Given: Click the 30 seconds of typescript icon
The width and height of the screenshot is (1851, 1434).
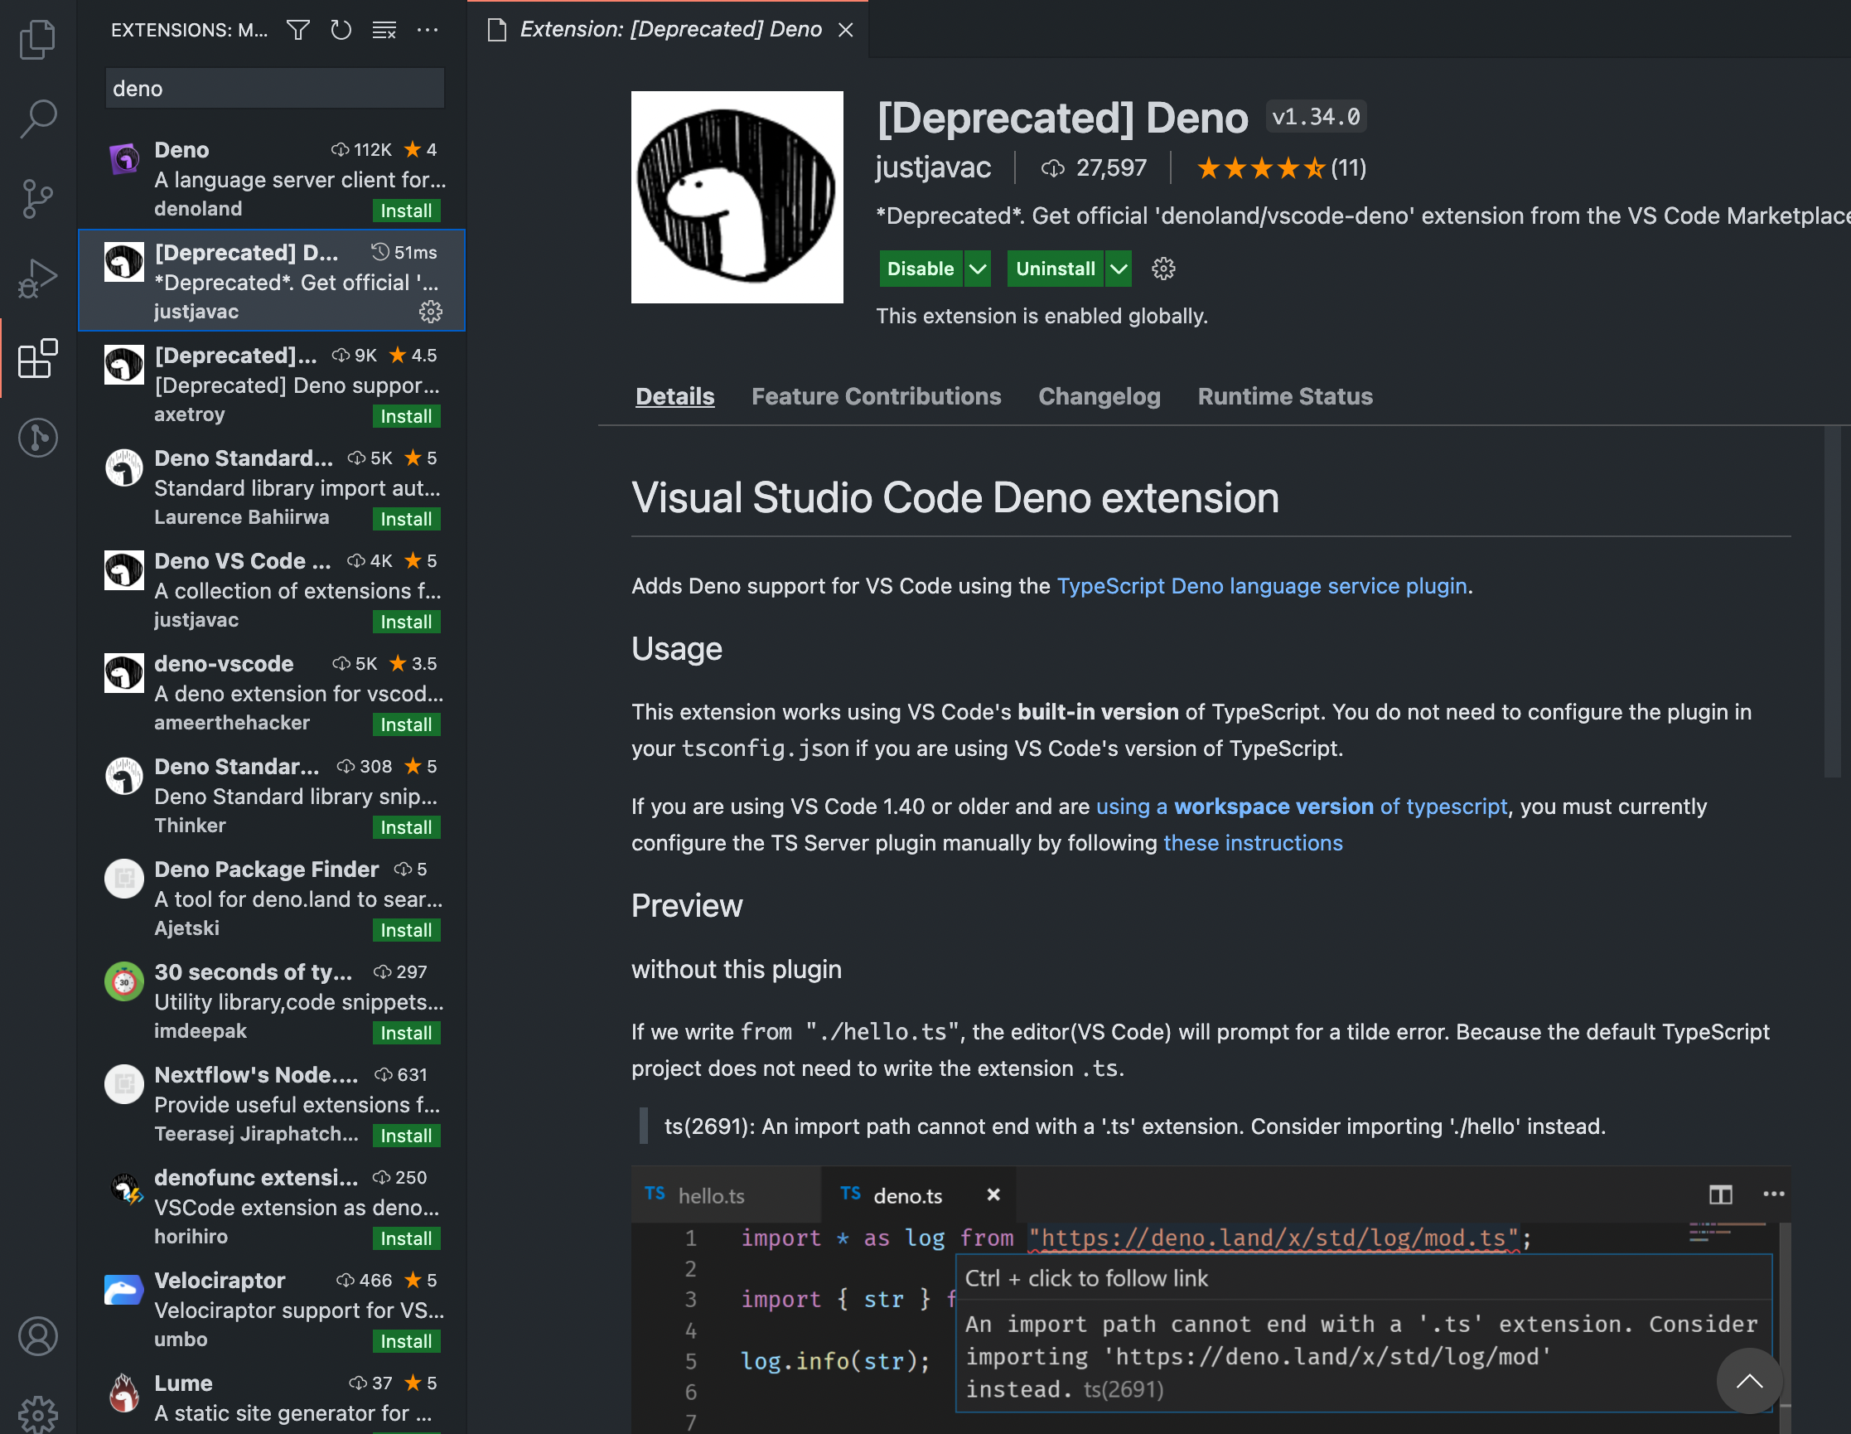Looking at the screenshot, I should click(123, 981).
